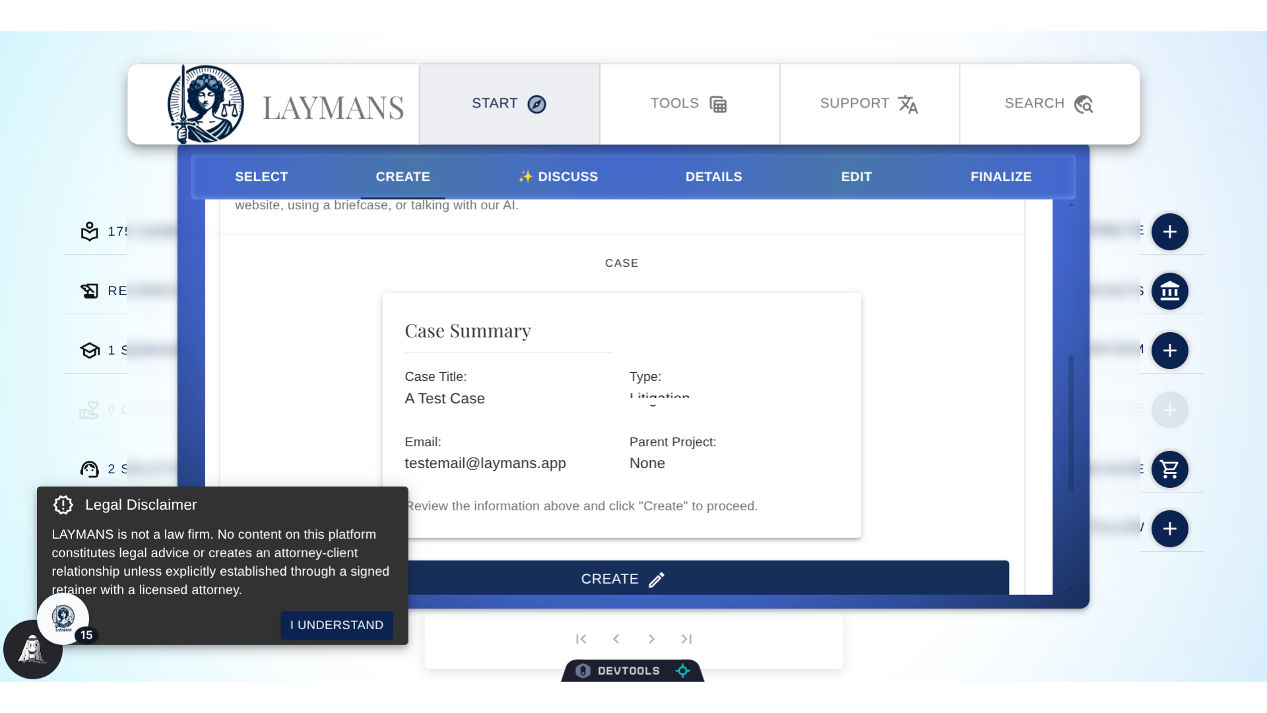Click the sparkle icon beside DISCUSS

(x=525, y=176)
